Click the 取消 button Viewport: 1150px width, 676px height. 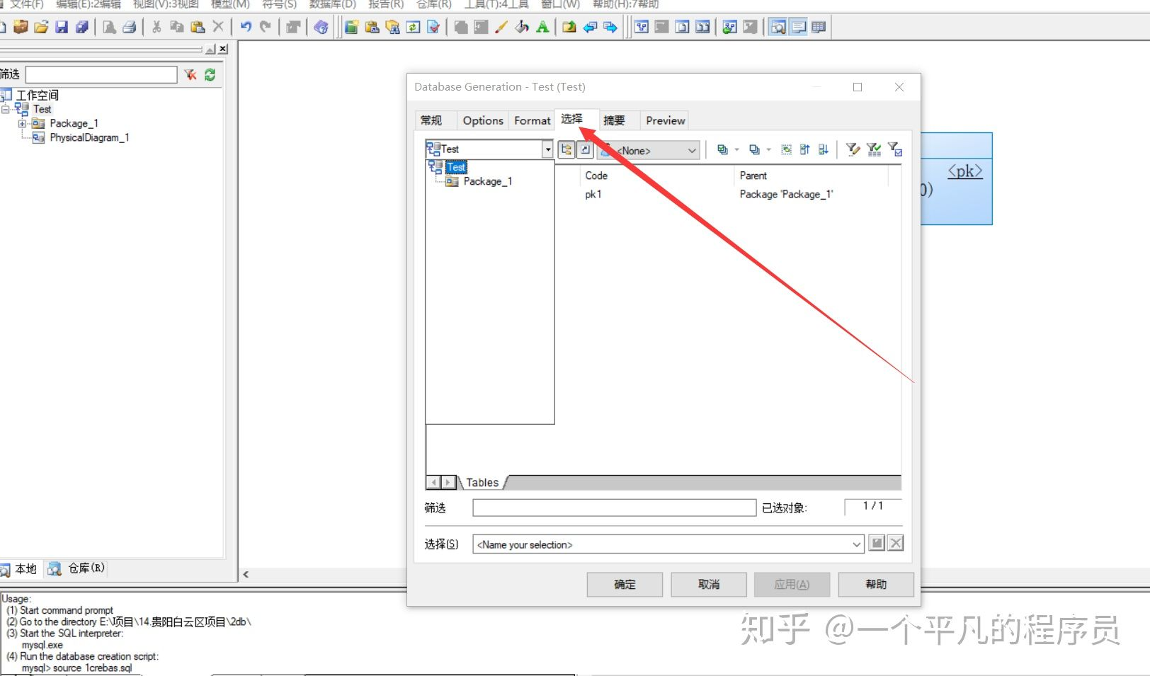[709, 585]
